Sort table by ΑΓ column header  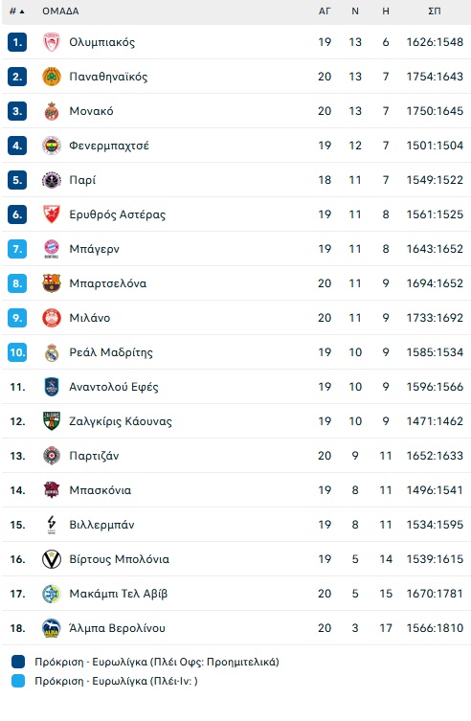point(325,11)
